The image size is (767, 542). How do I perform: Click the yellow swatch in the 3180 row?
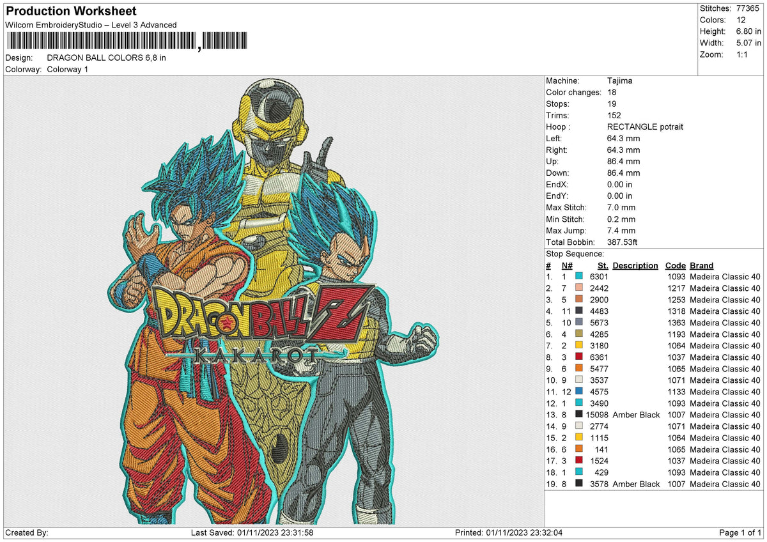579,346
